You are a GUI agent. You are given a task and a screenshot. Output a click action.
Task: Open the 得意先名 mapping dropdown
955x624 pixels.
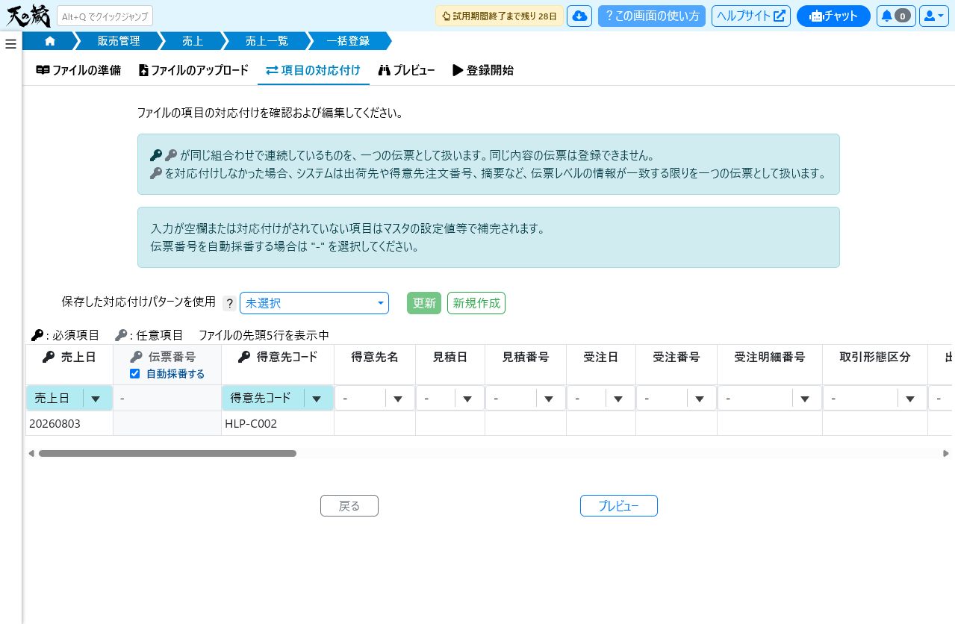(375, 399)
